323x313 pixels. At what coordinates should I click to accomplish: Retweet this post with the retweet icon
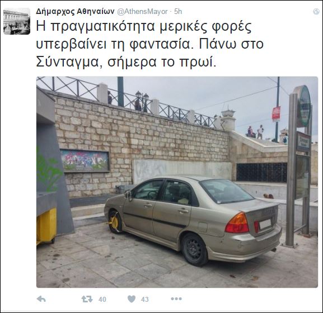pyautogui.click(x=87, y=299)
